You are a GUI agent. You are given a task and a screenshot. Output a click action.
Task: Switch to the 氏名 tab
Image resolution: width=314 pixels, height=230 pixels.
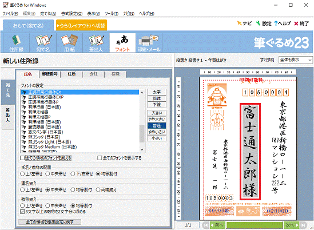pyautogui.click(x=27, y=74)
